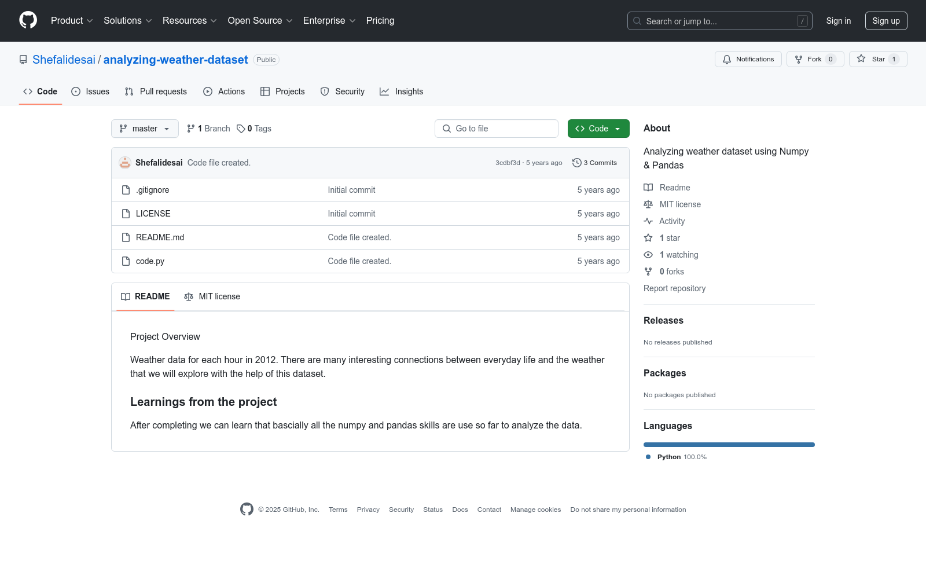Viewport: 926px width, 579px height.
Task: Click the fork count badge showing 0
Action: 831,59
